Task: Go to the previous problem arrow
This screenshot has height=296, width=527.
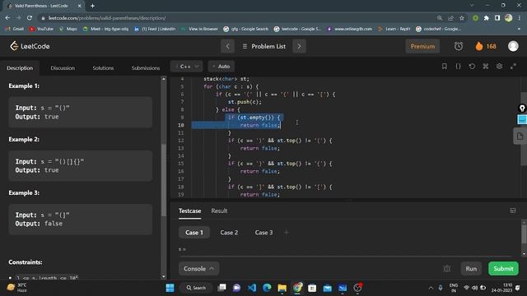Action: point(227,46)
